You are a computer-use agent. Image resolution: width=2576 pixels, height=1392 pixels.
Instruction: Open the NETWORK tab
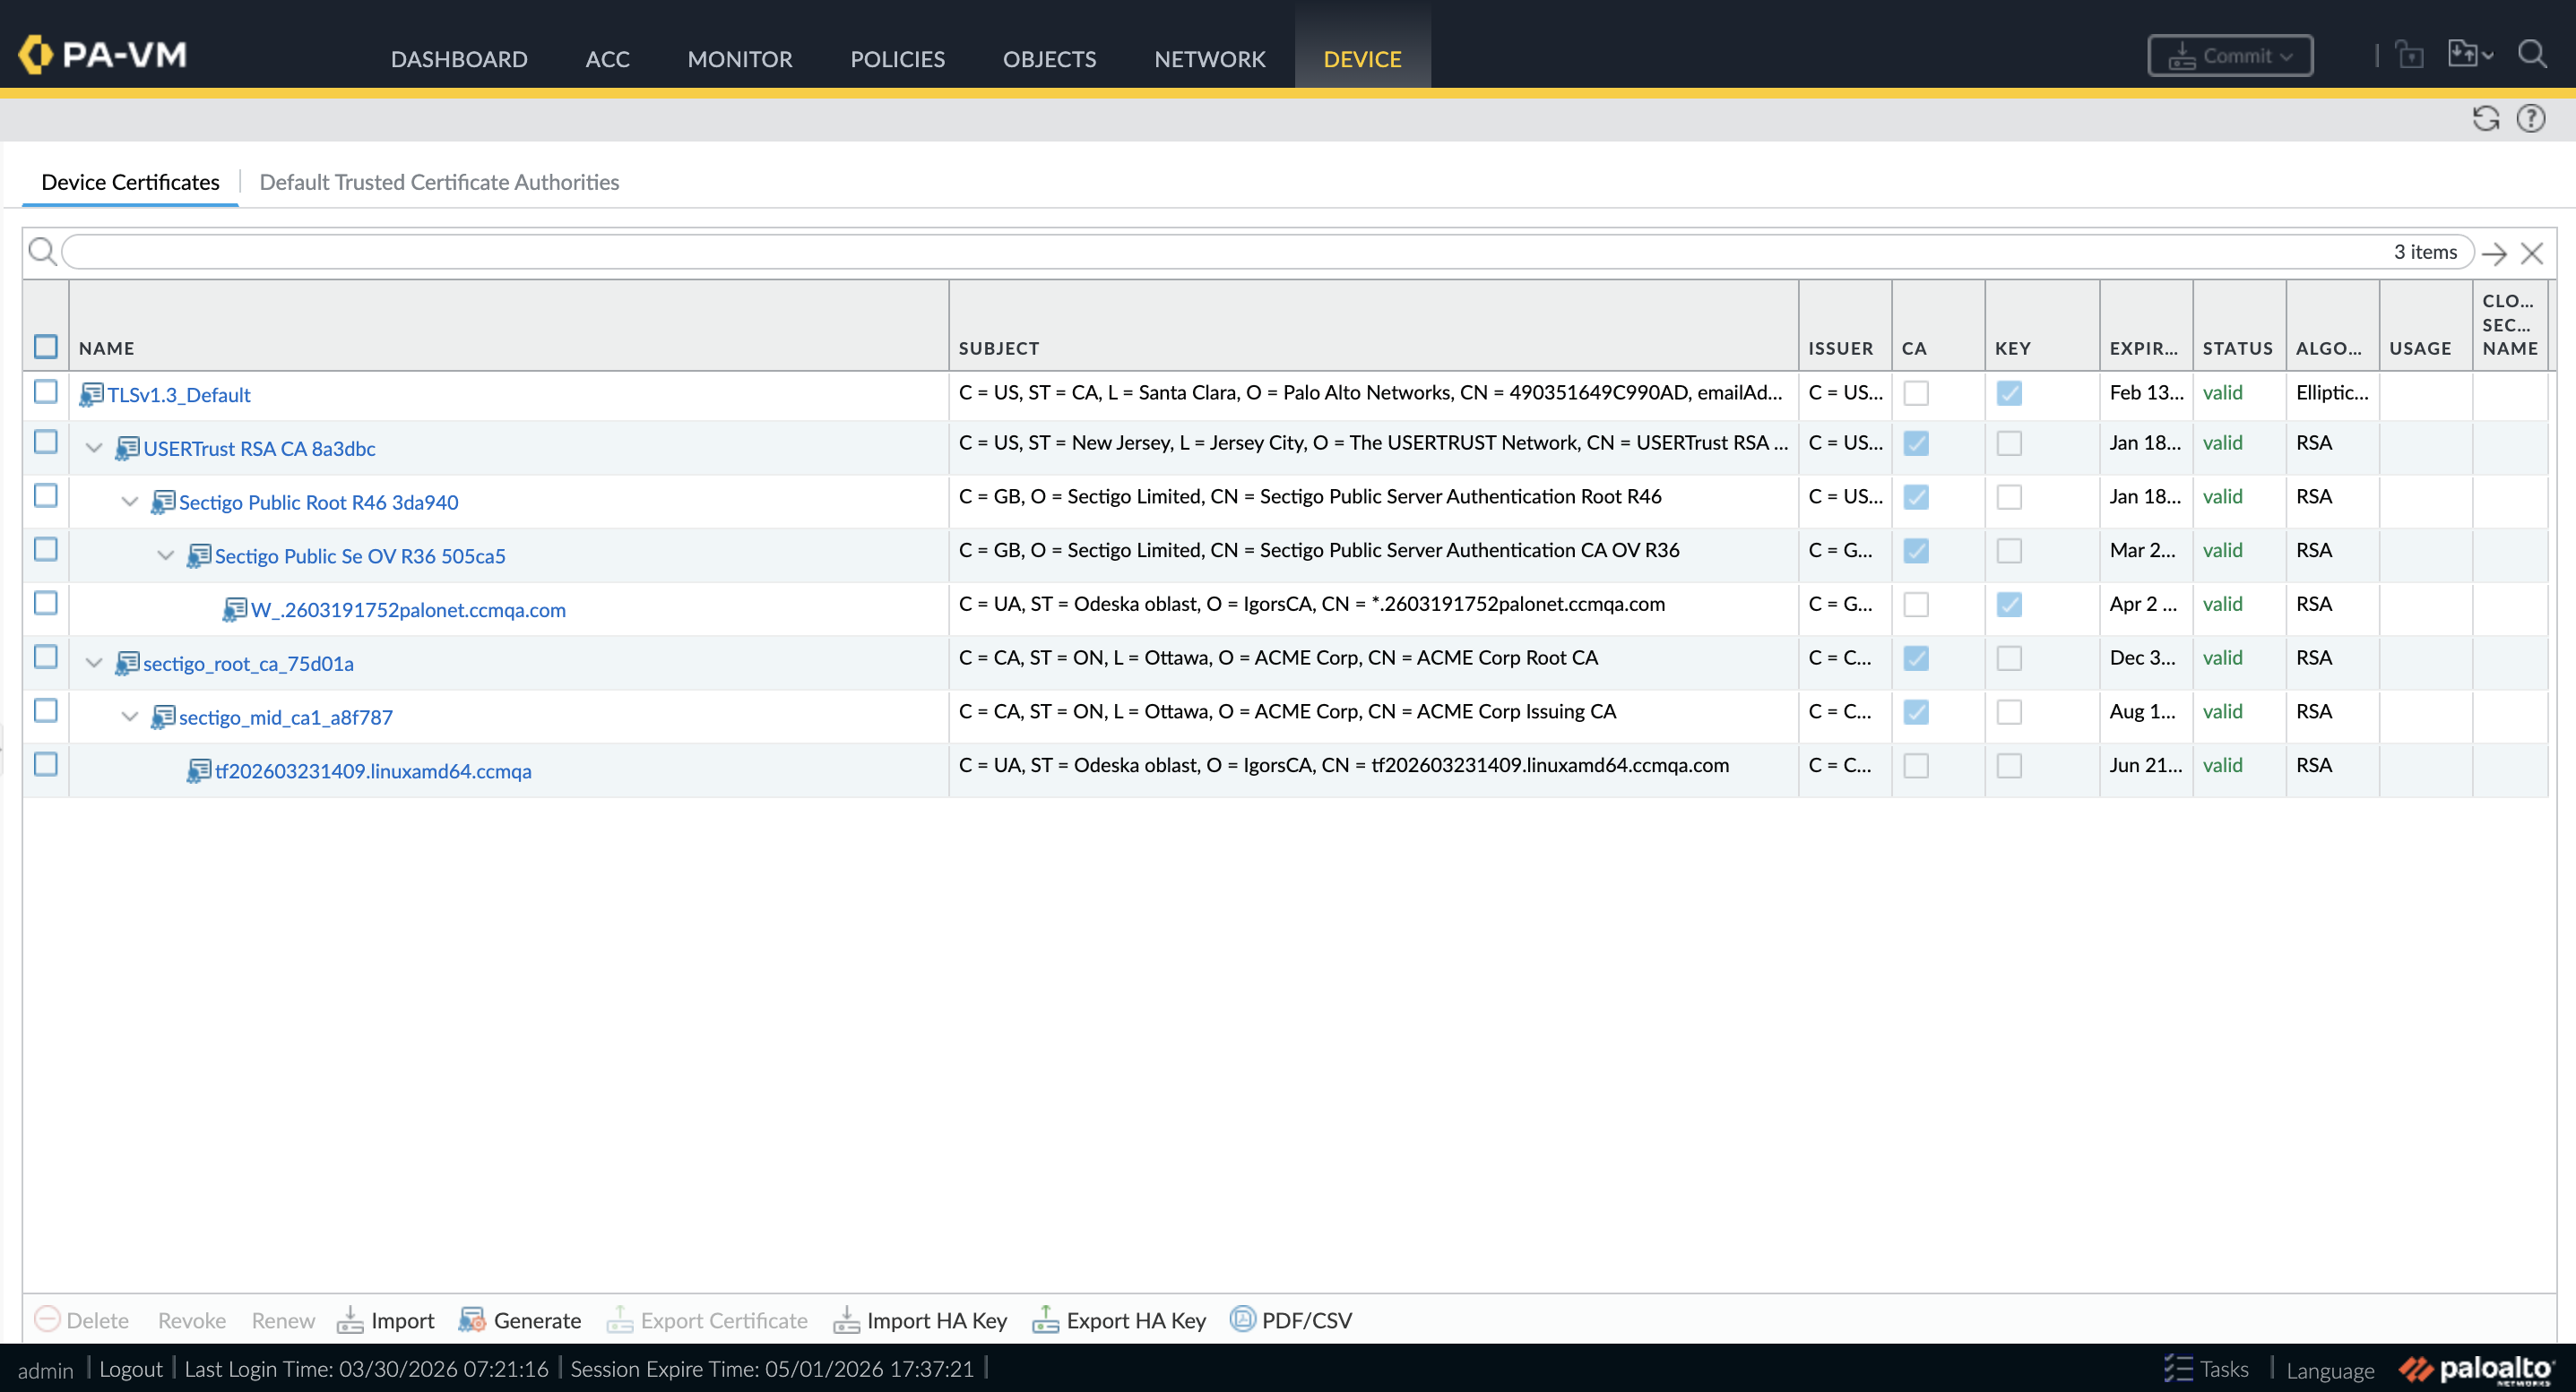(x=1210, y=59)
